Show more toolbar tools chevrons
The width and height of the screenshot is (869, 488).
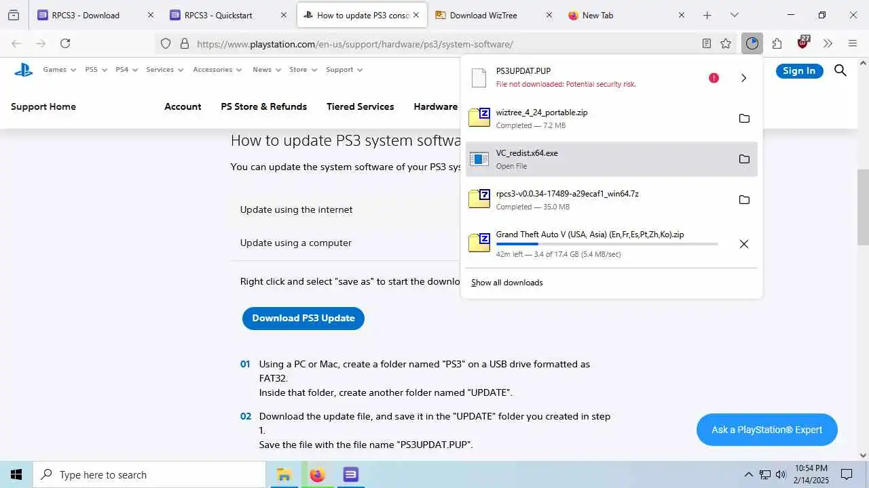click(x=828, y=43)
